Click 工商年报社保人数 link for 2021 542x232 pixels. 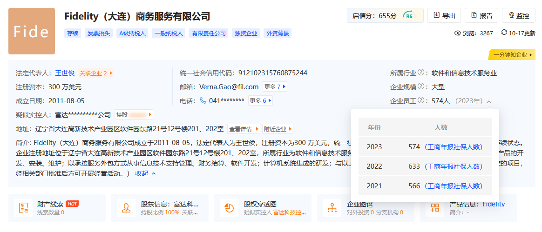point(453,186)
